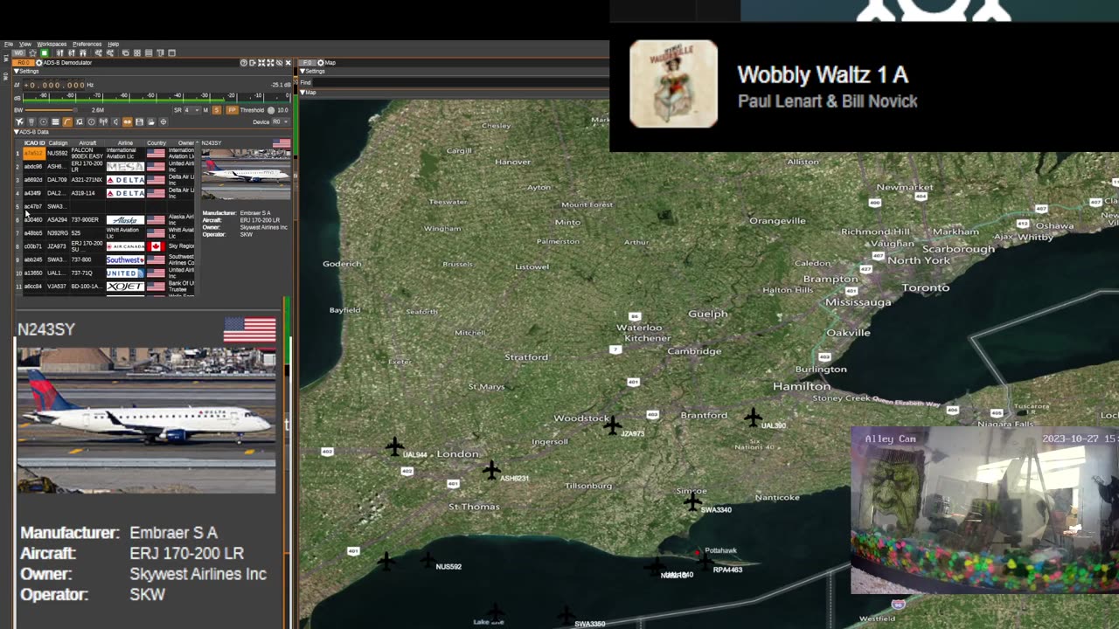Select the highlighted ICAO cell in row 1
Image resolution: width=1119 pixels, height=629 pixels.
click(33, 153)
